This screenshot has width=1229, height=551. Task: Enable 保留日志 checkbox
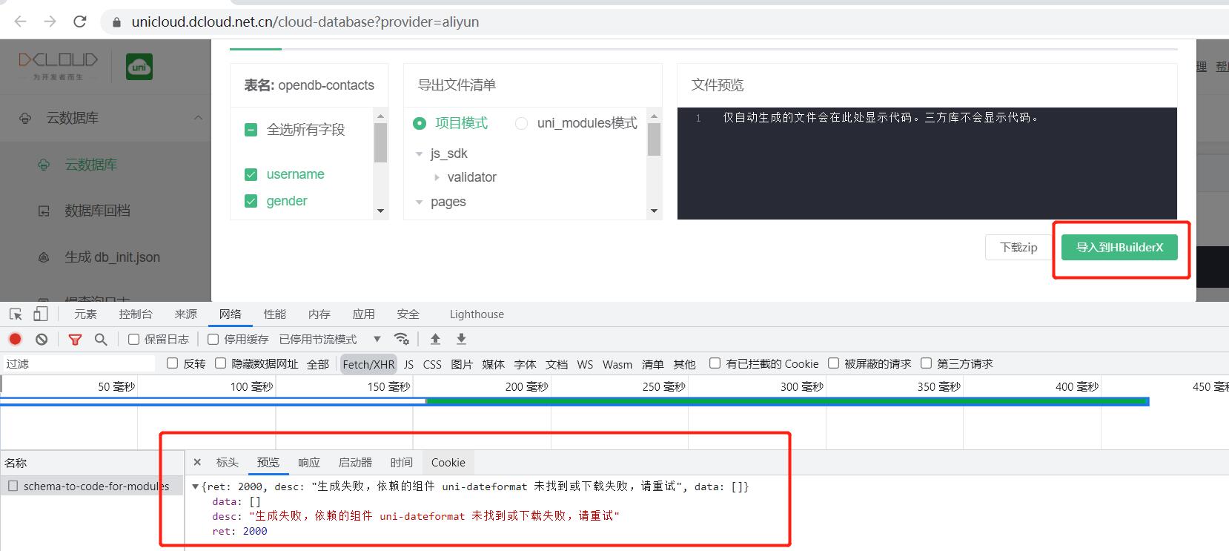click(x=133, y=339)
